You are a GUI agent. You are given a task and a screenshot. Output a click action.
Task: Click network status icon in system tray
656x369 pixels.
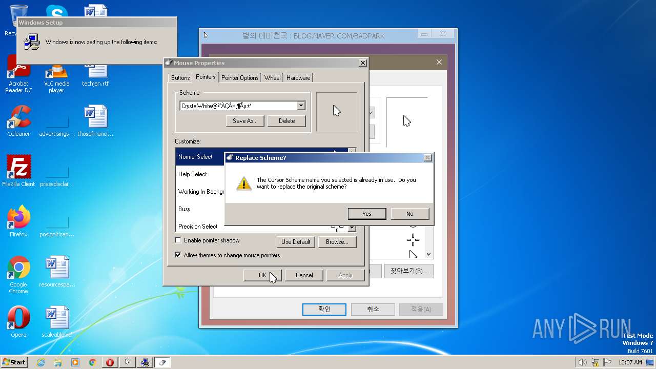coord(595,362)
